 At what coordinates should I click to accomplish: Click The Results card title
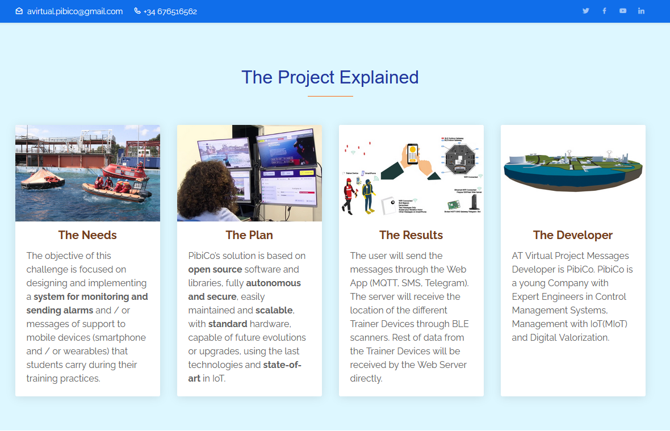(x=411, y=235)
